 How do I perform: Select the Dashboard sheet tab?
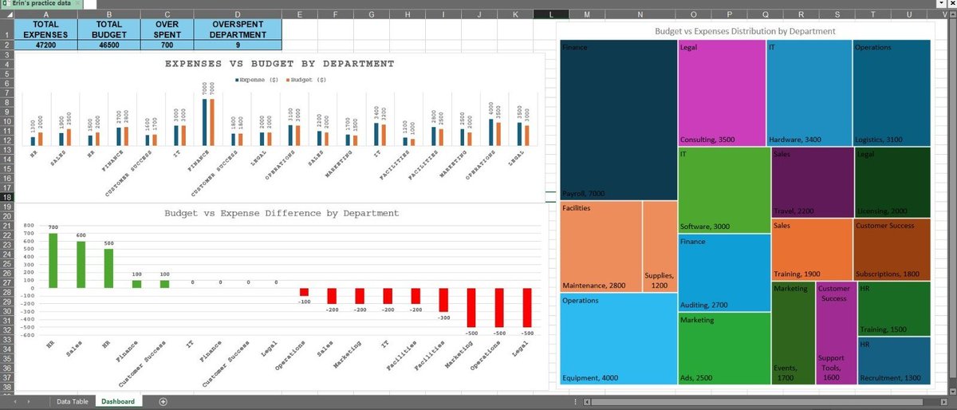(117, 401)
